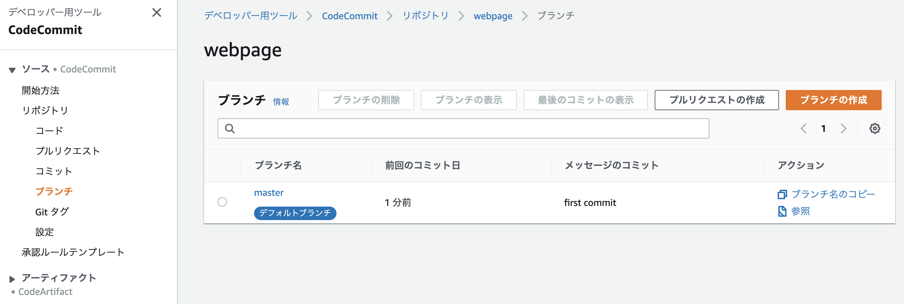Expand the アーティファクト section arrow

pos(12,279)
